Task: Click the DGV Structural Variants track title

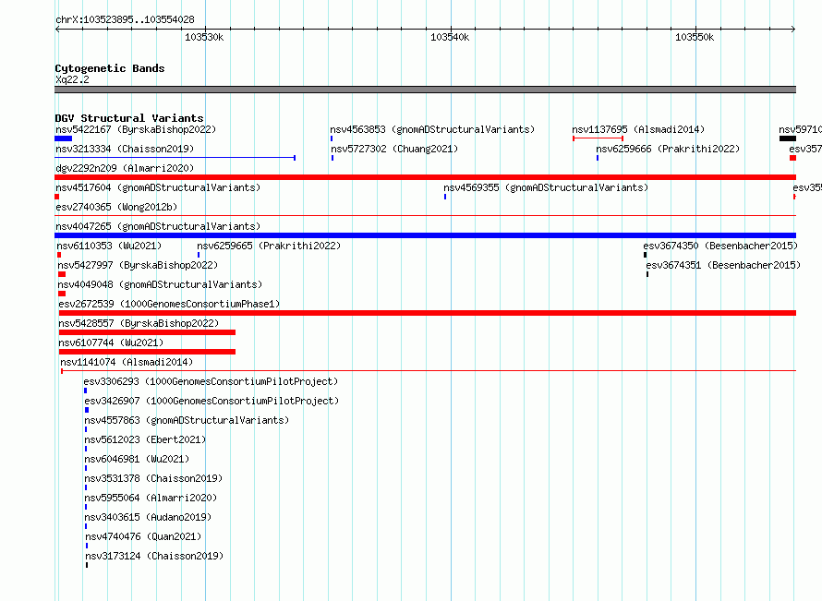Action: pos(129,118)
